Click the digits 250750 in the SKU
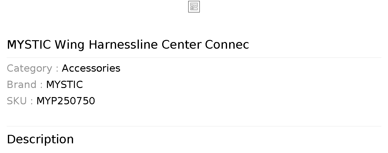The image size is (388, 153). 76,101
